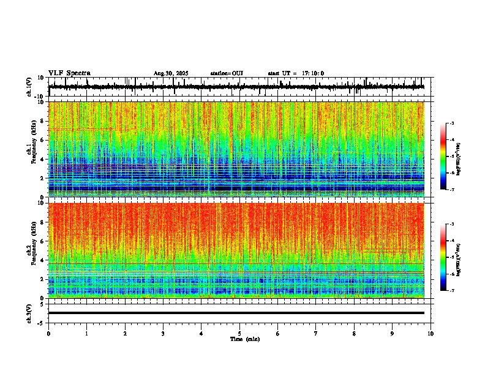Click the "ch.3(V)" axis label
The height and width of the screenshot is (374, 485).
pos(29,313)
